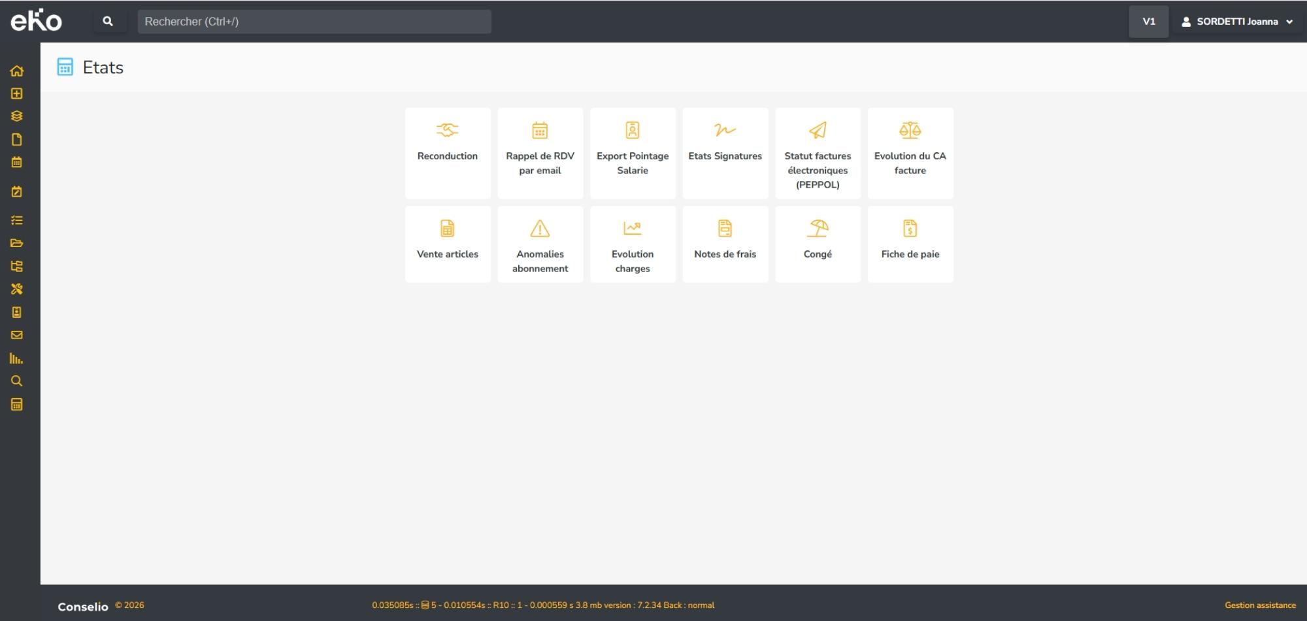The image size is (1307, 621).
Task: Open the hierarchy tree icon in sidebar
Action: 17,266
